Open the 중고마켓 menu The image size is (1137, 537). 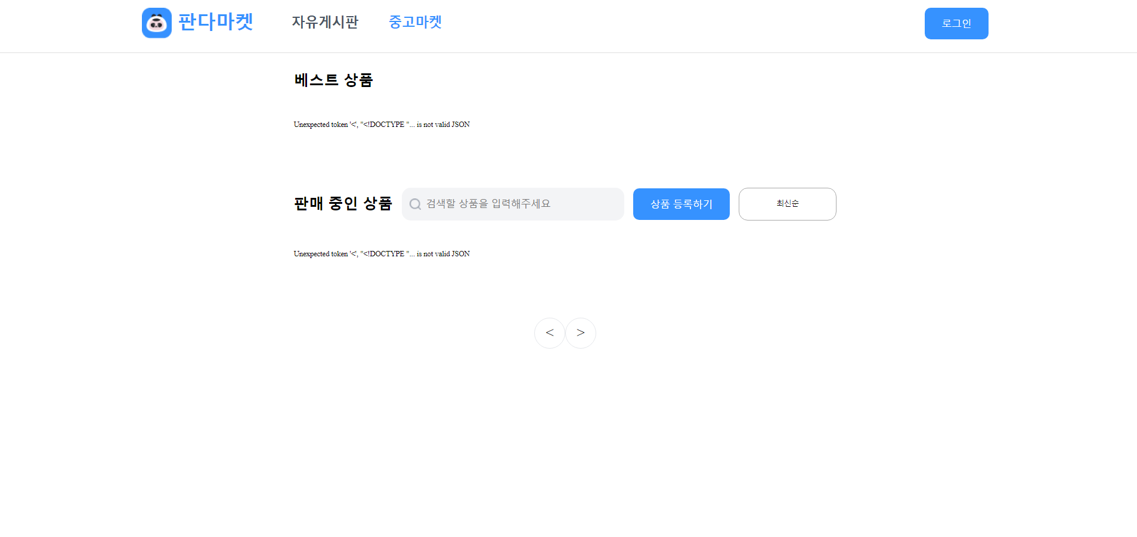click(x=415, y=22)
